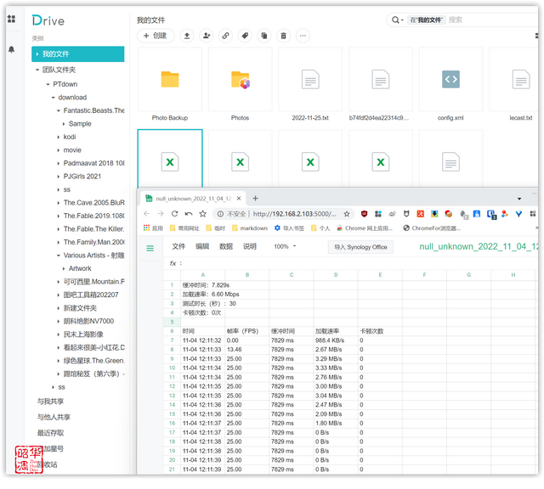Viewport: 544px width, 489px height.
Task: Open the 编辑 menu in spreadsheet
Action: (202, 246)
